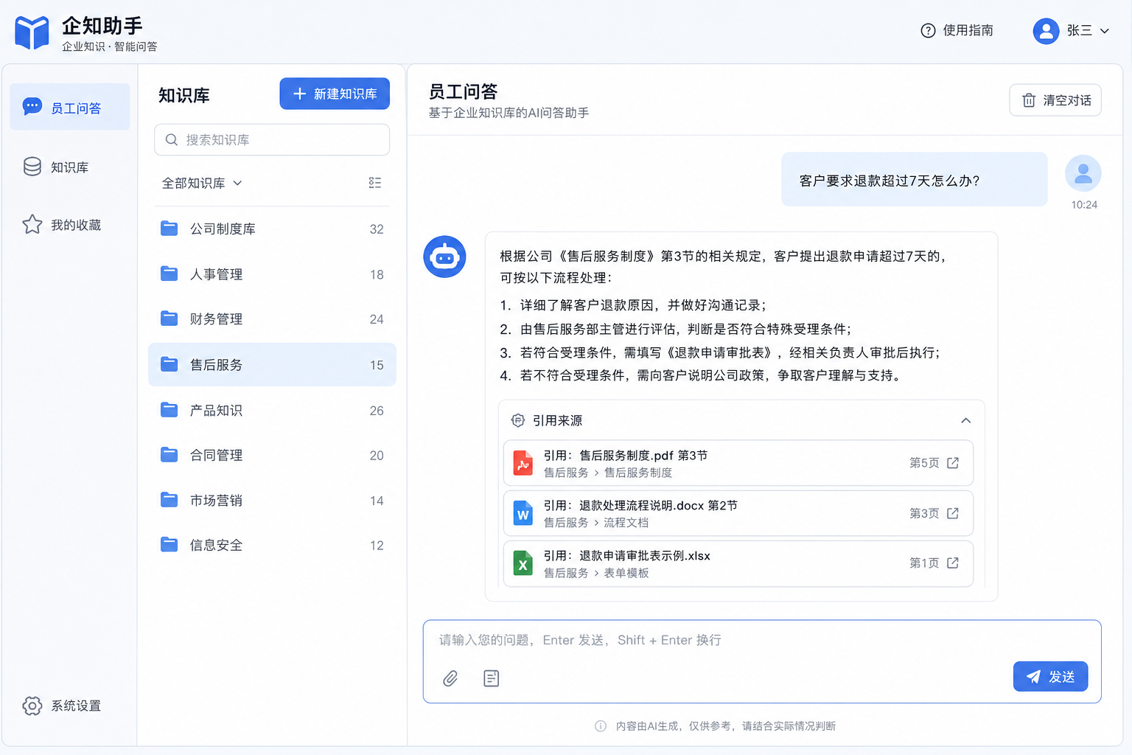Select the 公司制度库 folder
This screenshot has height=755, width=1132.
[x=272, y=229]
